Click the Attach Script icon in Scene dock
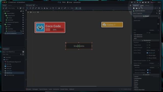 tap(21, 8)
